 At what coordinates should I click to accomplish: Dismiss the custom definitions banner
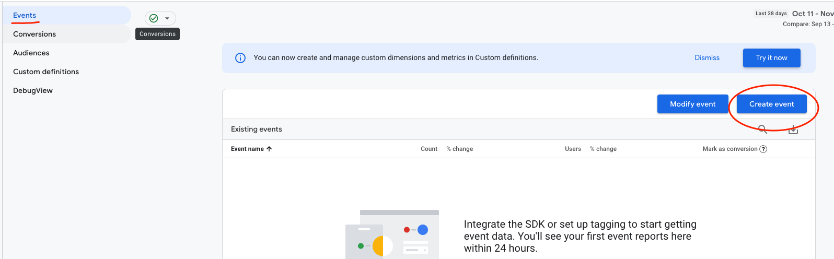[707, 58]
